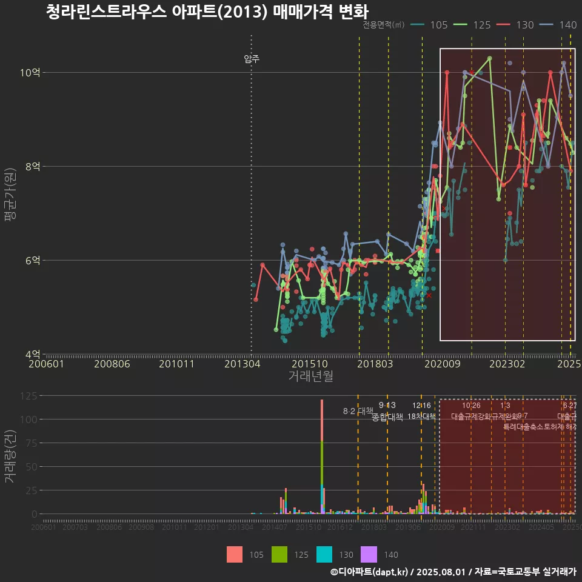Click the 6.27 policy marker label

570,406
